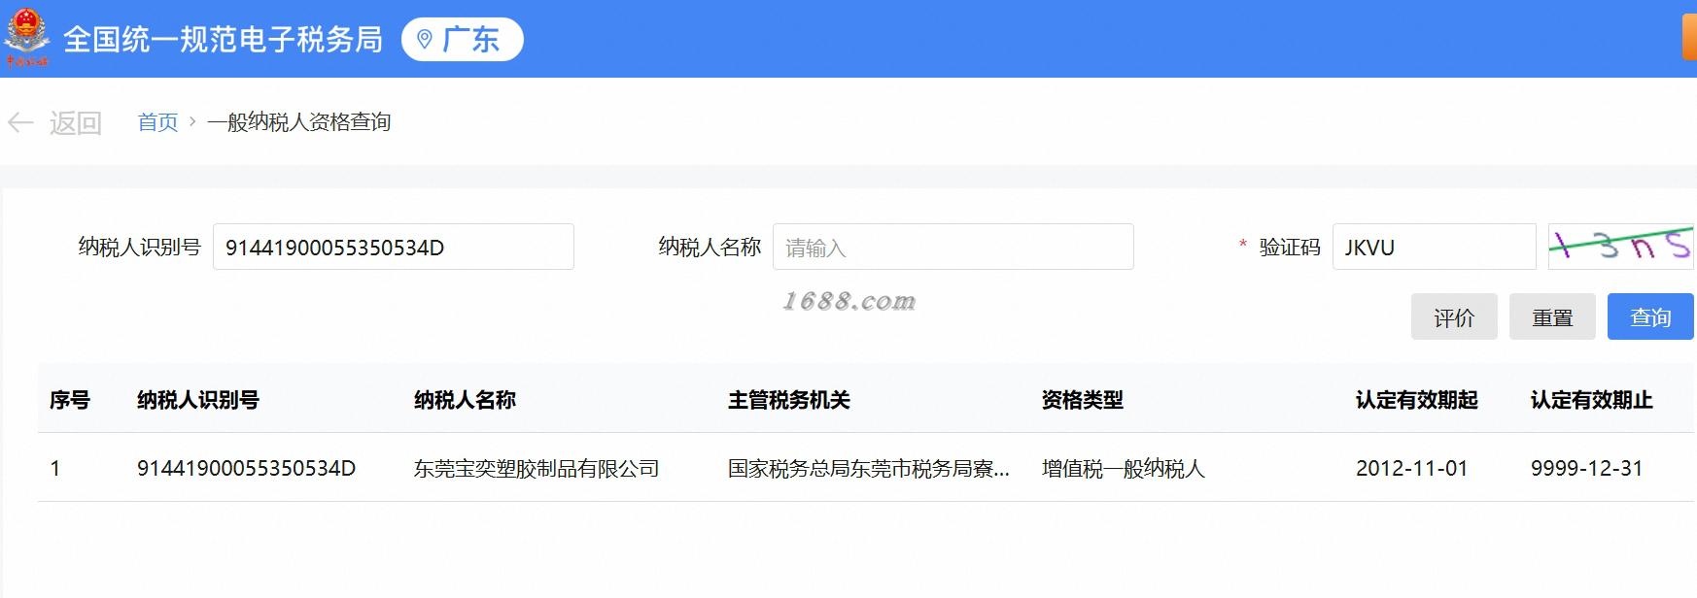Click the 纳税人识别号 column header
Image resolution: width=1697 pixels, height=598 pixels.
point(198,399)
